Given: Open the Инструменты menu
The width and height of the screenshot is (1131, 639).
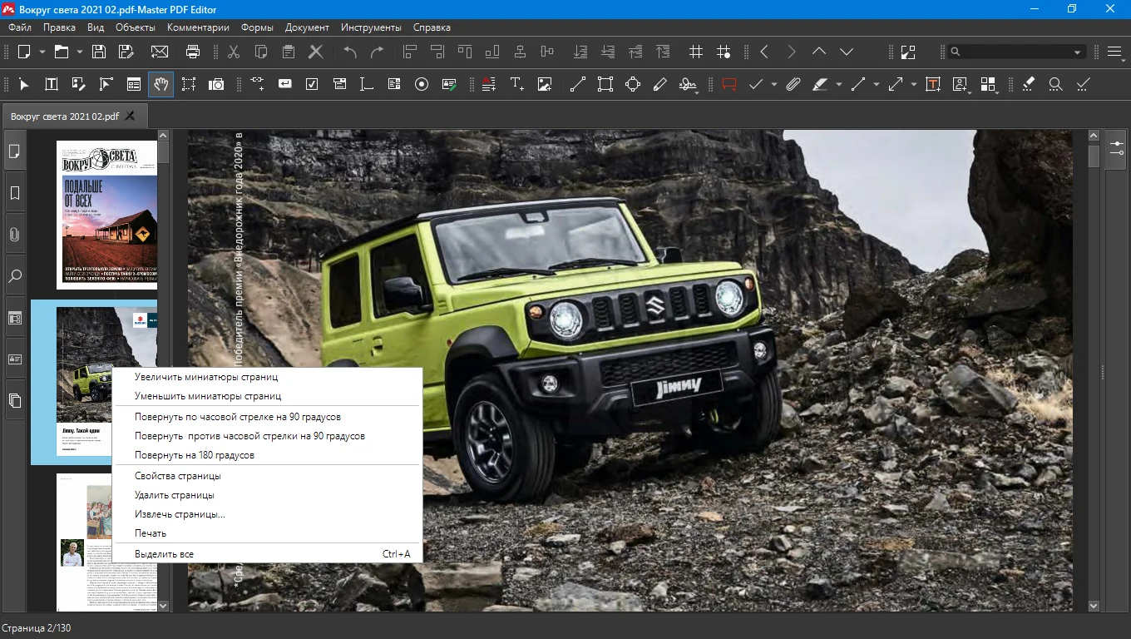Looking at the screenshot, I should tap(371, 27).
